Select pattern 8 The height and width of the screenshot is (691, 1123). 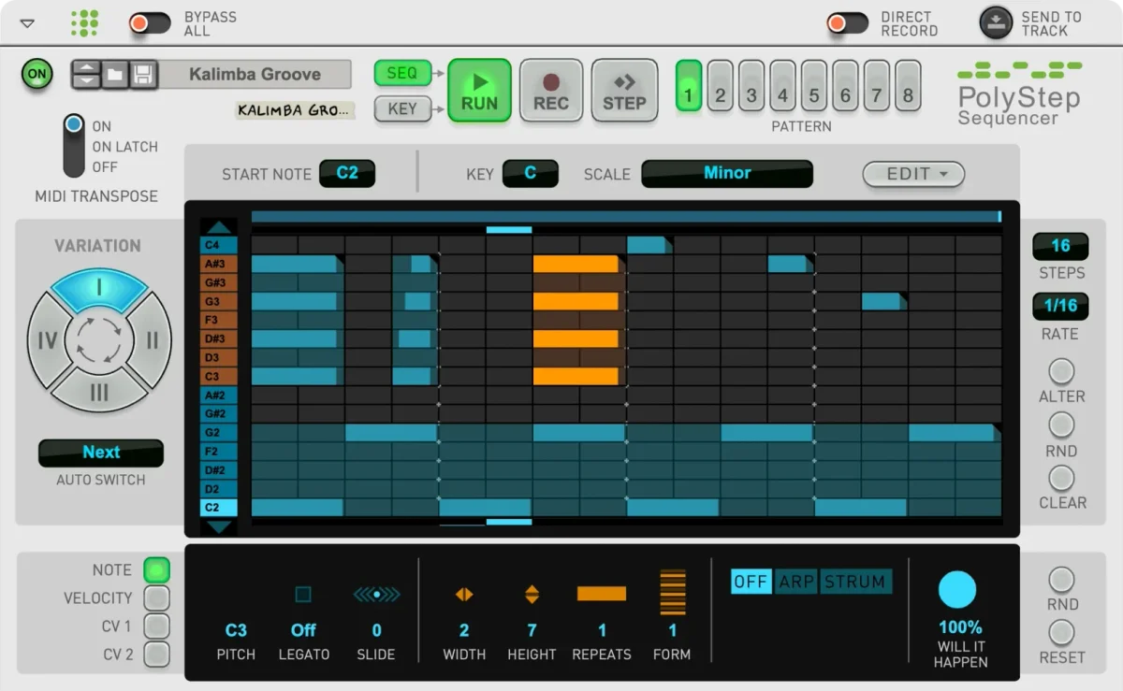908,85
